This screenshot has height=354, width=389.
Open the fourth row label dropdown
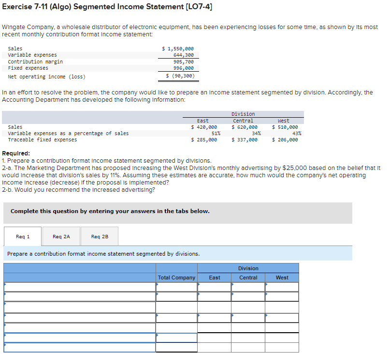(x=6, y=316)
